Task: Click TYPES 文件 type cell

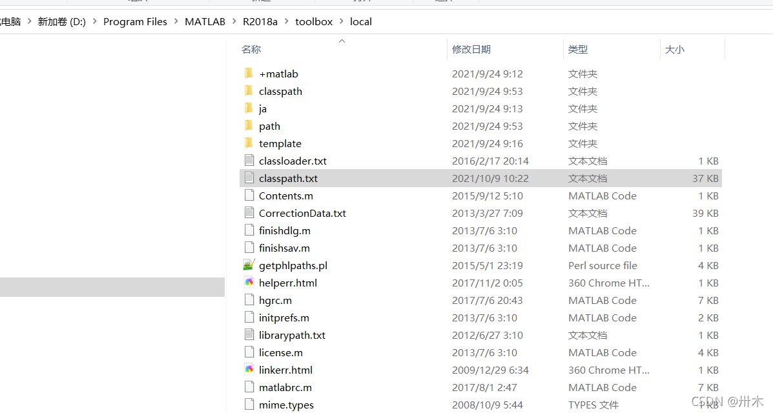Action: pyautogui.click(x=593, y=405)
